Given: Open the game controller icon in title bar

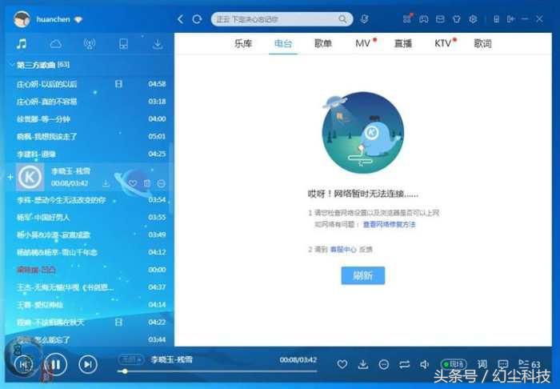Looking at the screenshot, I should [423, 19].
